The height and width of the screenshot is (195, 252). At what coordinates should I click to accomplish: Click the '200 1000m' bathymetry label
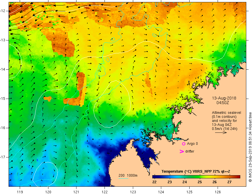[x=128, y=175]
